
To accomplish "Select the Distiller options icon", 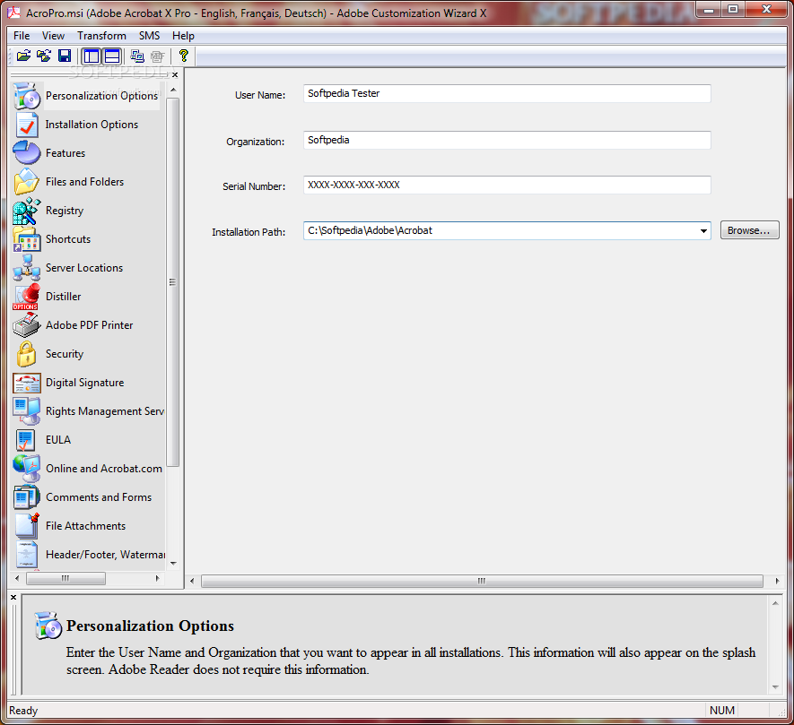I will [26, 297].
